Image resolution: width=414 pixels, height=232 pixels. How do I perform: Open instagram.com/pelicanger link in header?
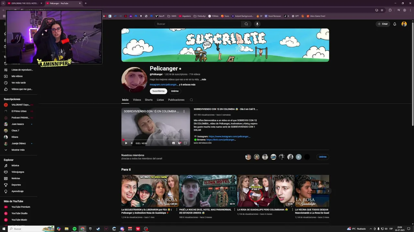point(164,85)
